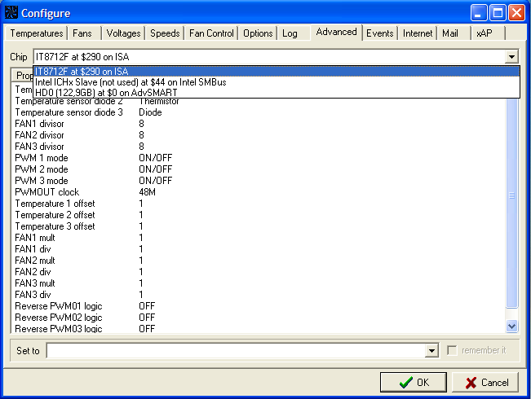531x399 pixels.
Task: Select the FAN1 mult row
Action: click(259, 238)
